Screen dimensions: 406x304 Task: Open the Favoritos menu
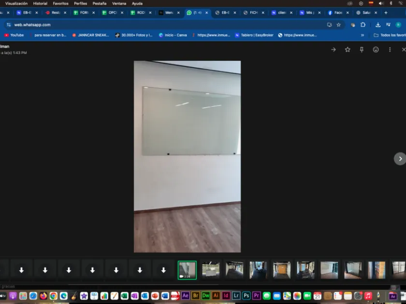tap(60, 4)
